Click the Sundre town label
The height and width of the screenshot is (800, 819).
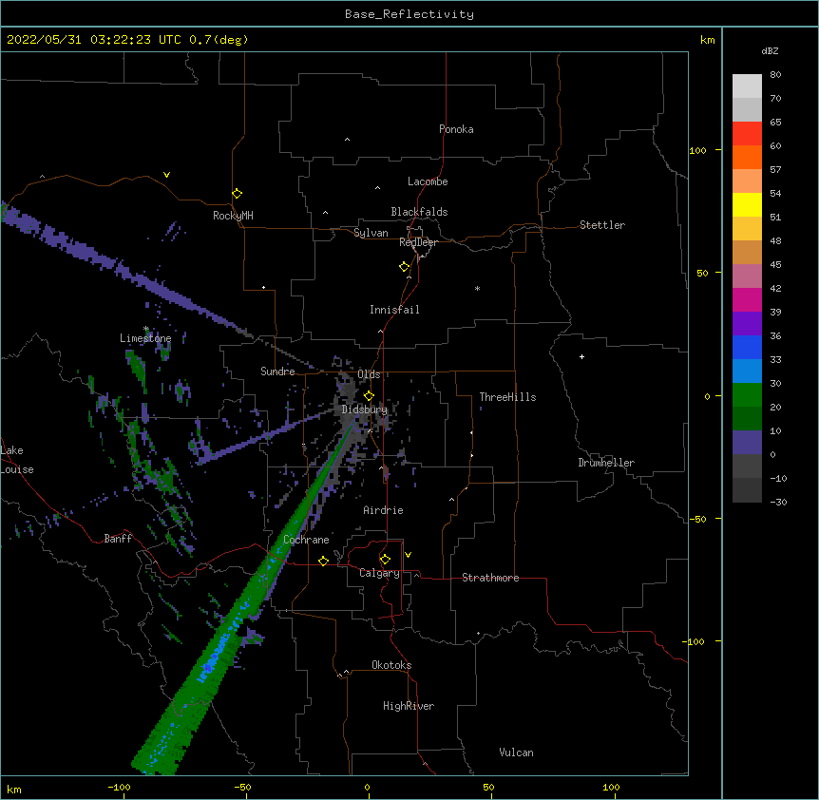(277, 371)
